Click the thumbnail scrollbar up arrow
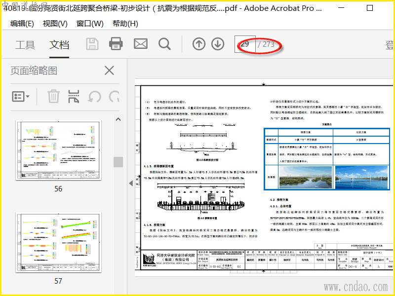The height and width of the screenshot is (296, 395). point(118,119)
